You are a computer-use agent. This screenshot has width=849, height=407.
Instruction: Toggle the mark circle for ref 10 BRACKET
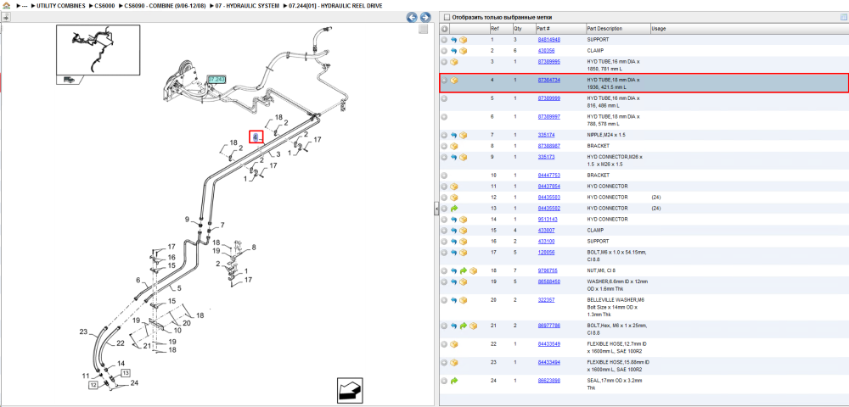(x=444, y=176)
